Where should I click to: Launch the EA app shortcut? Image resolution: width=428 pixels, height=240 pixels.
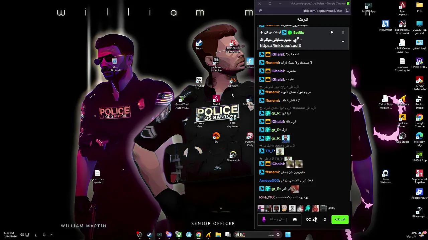tap(216, 138)
